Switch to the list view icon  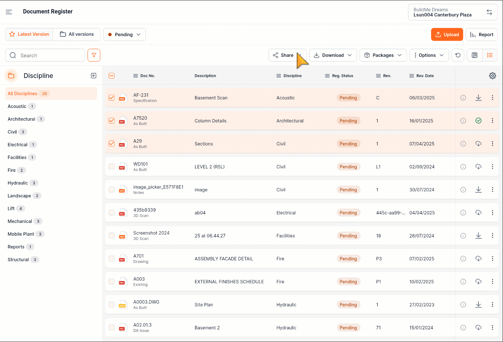[x=490, y=55]
